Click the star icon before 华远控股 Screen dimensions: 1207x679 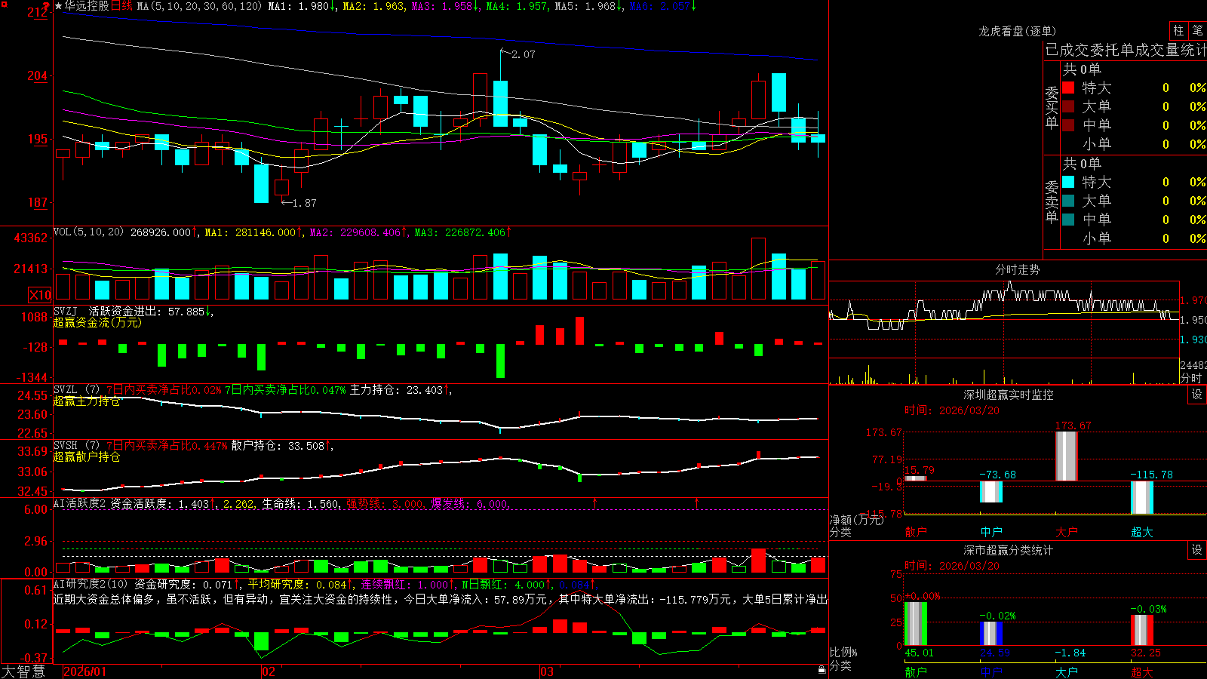(58, 6)
